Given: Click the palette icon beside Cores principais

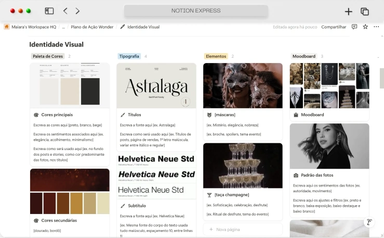Looking at the screenshot, I should (x=36, y=115).
